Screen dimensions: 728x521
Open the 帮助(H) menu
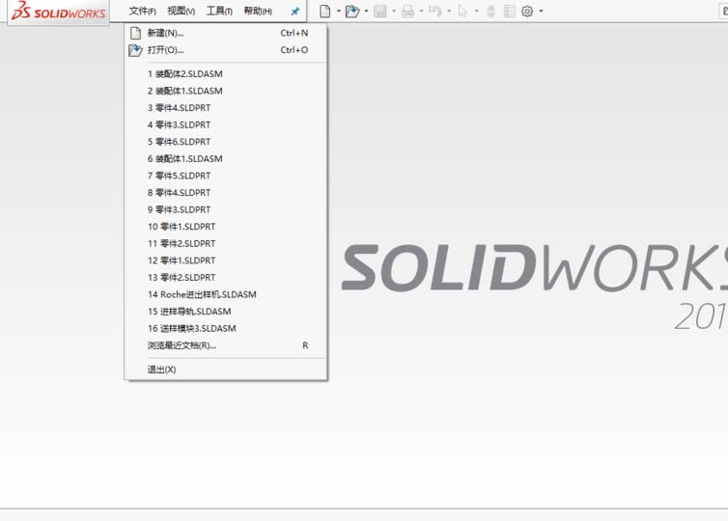[258, 12]
